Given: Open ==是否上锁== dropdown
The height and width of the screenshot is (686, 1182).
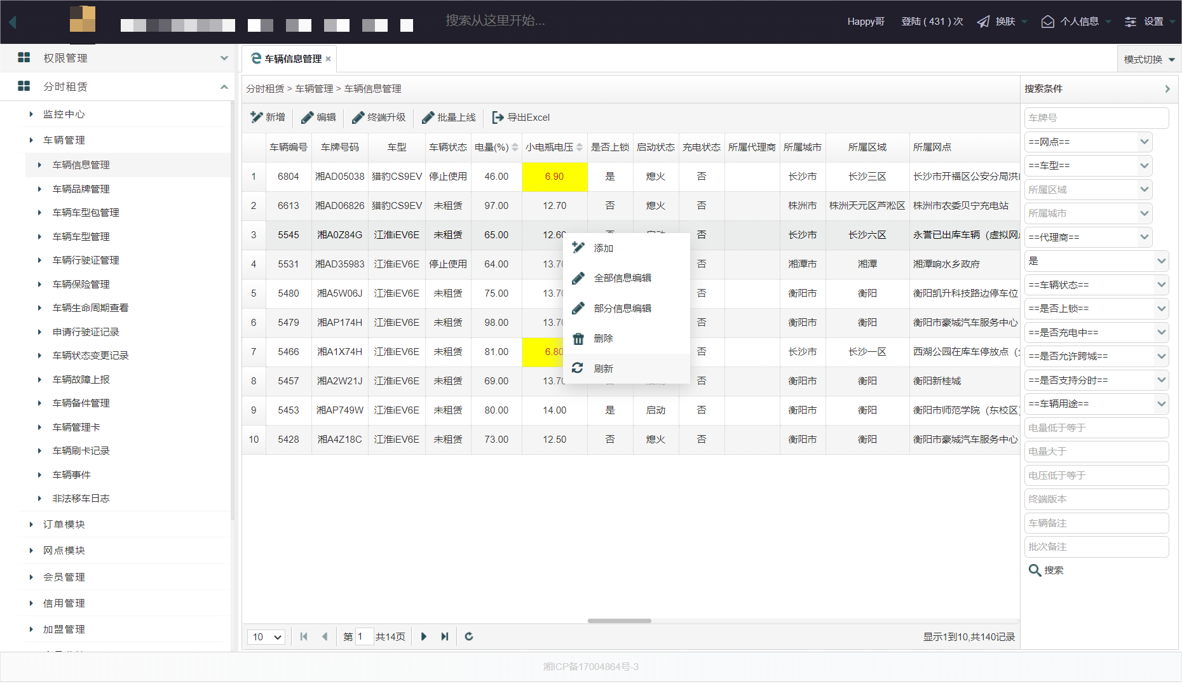Looking at the screenshot, I should (1097, 309).
